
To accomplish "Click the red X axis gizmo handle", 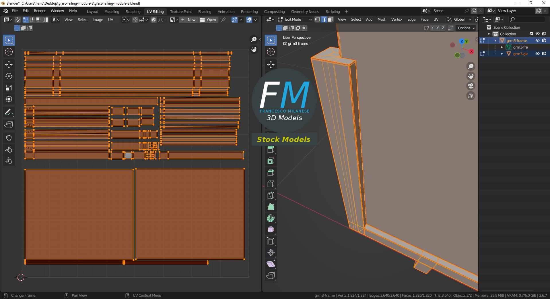I will [471, 51].
